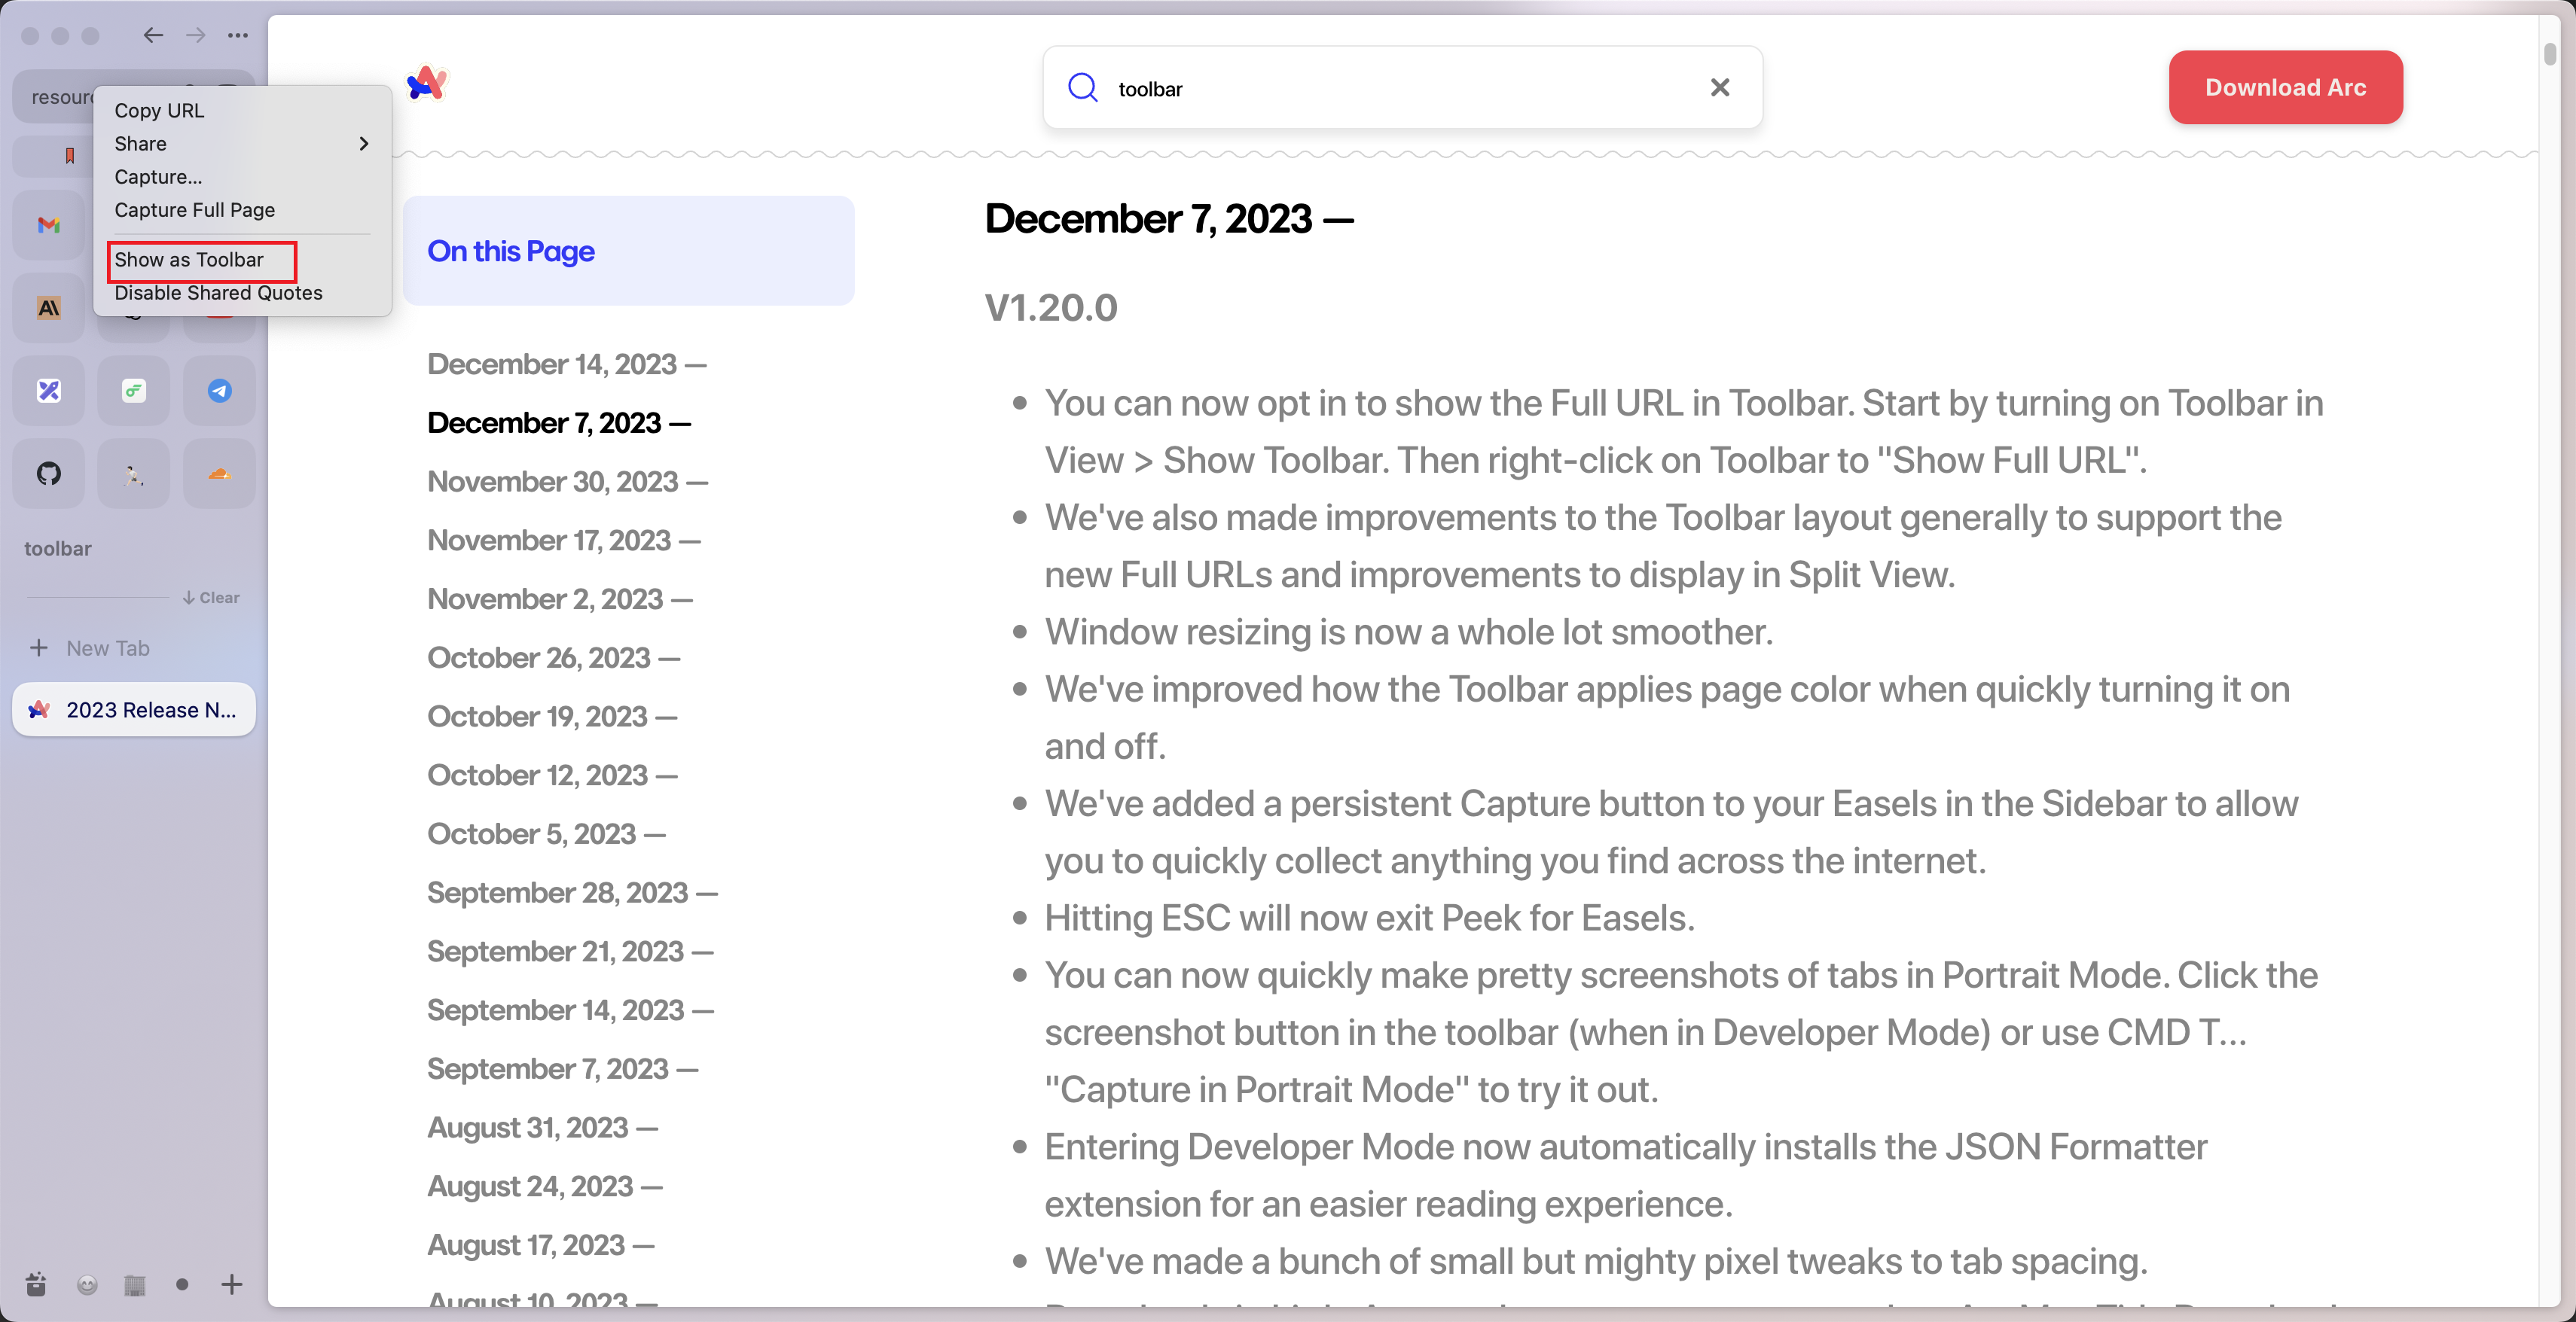Viewport: 2576px width, 1322px height.
Task: Expand the September 14 2023 section
Action: tap(573, 1010)
